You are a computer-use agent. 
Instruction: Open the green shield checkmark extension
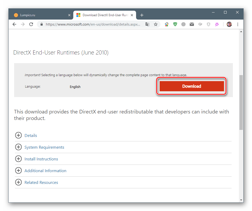coord(175,24)
